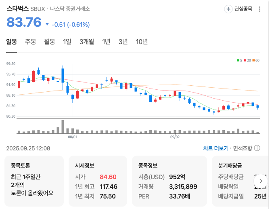Click the 시가 value 84.60
This screenshot has width=270, height=209.
pos(108,177)
